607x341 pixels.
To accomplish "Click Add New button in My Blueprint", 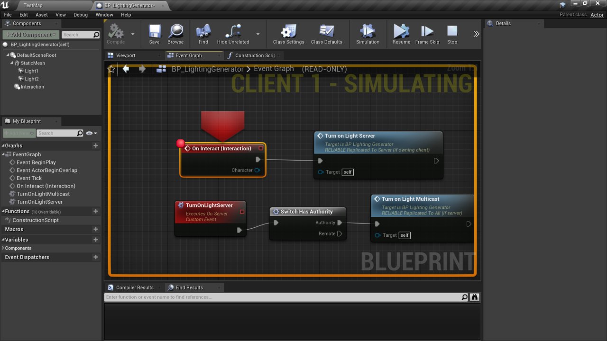I will 19,133.
